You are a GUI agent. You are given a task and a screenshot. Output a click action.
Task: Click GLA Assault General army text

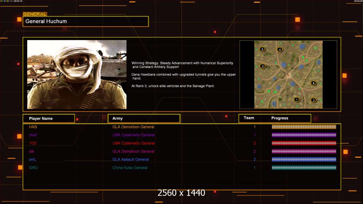click(130, 159)
